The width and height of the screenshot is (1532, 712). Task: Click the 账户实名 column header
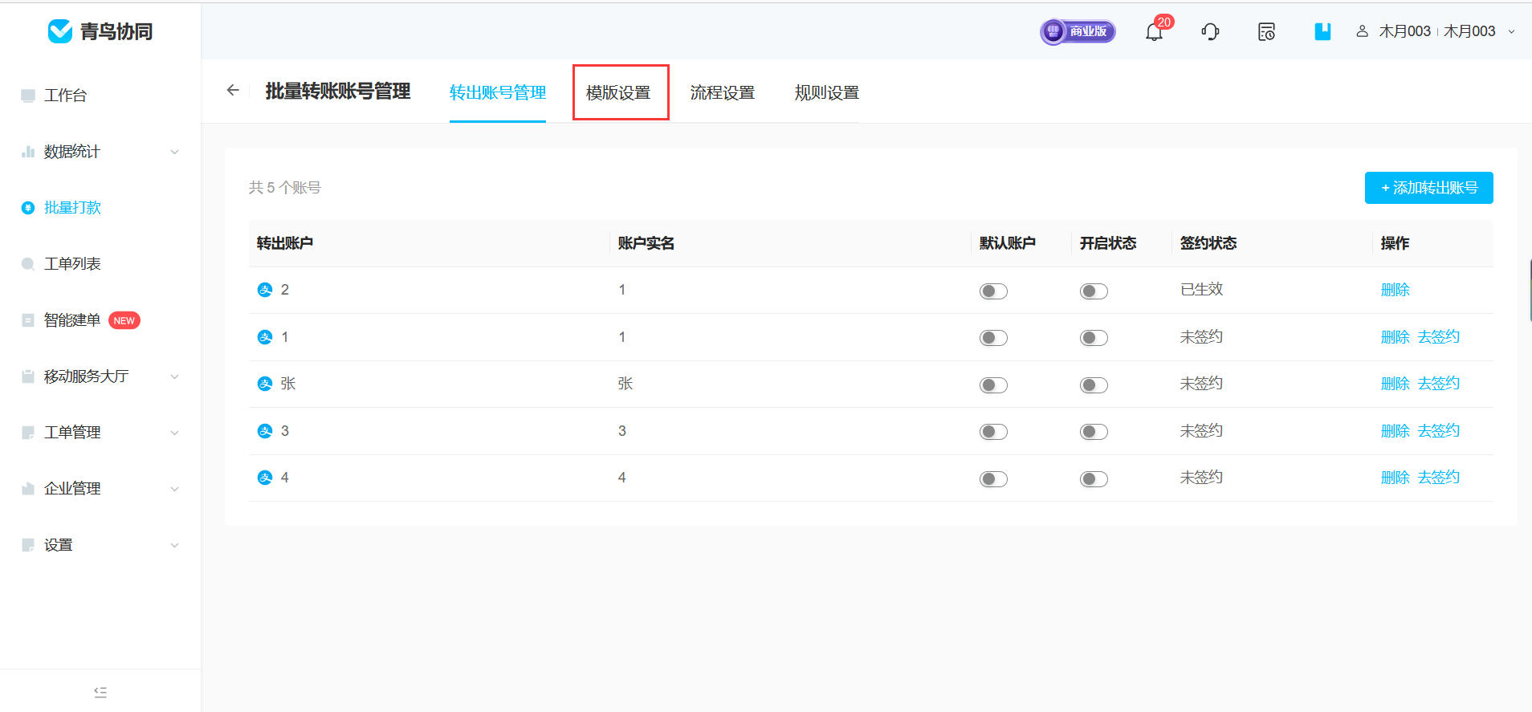point(646,243)
